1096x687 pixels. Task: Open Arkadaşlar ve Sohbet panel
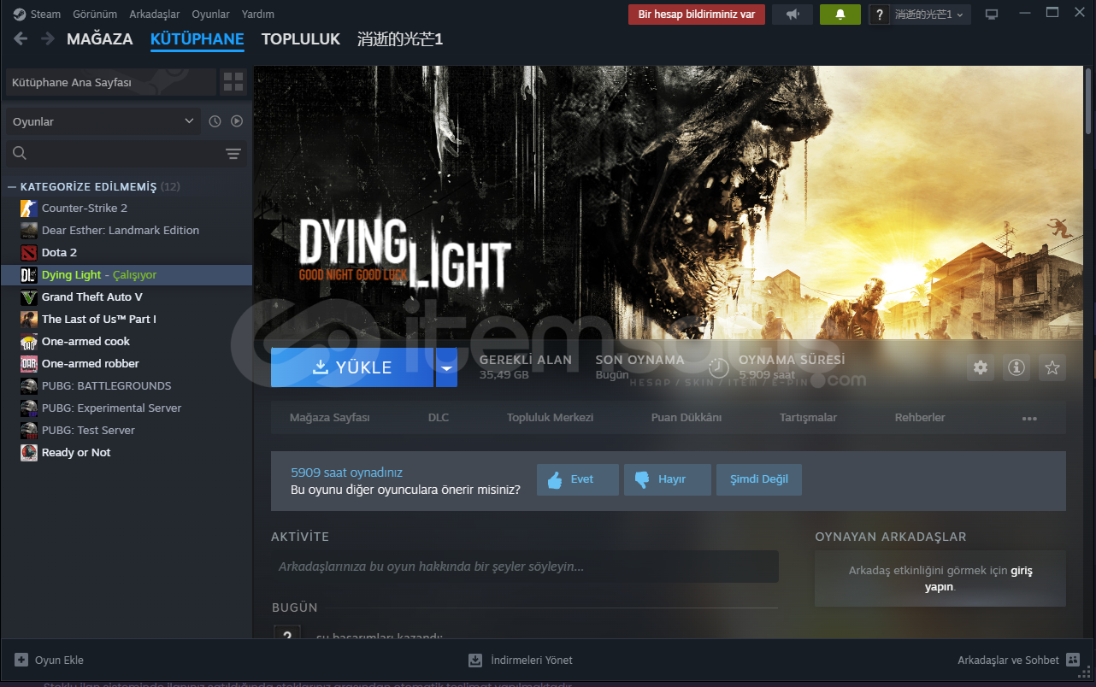1019,660
